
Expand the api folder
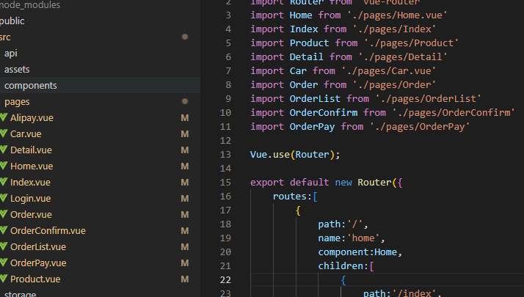11,54
